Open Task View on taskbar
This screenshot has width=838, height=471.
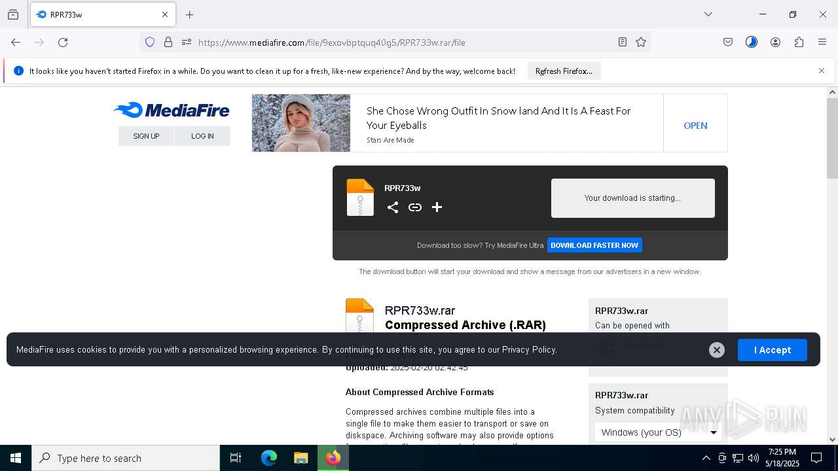click(236, 458)
